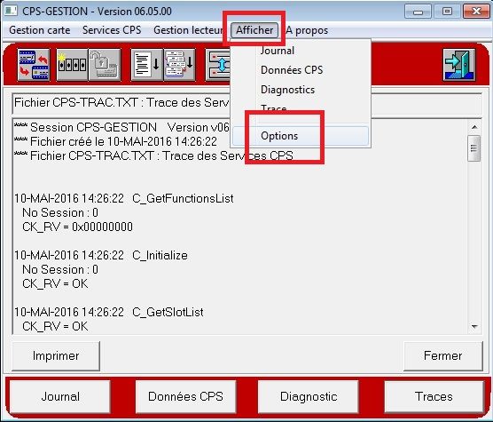Image resolution: width=493 pixels, height=422 pixels.
Task: Click the trace log scrollbar up arrow
Action: 474,127
